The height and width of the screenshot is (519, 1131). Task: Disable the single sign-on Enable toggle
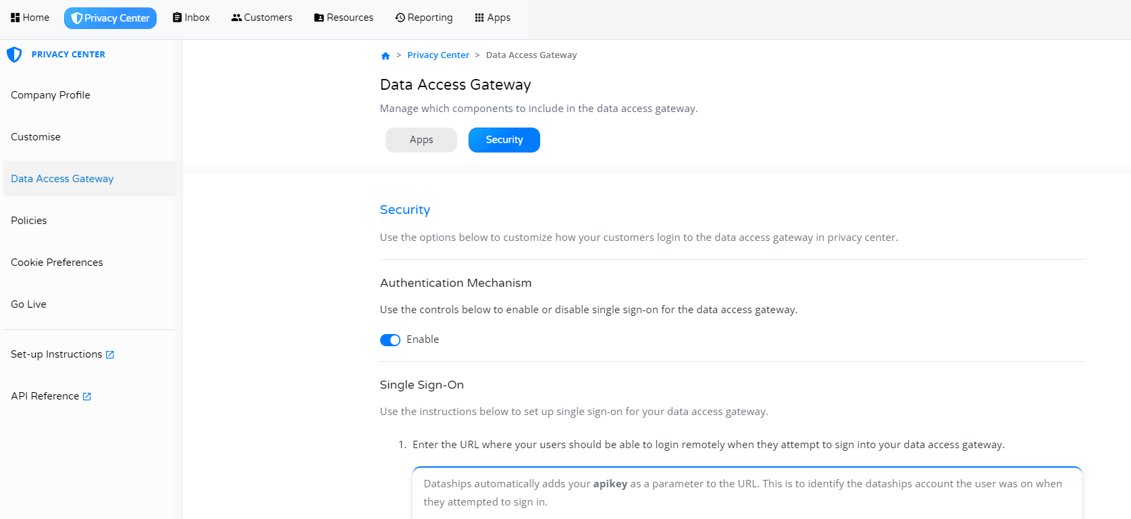390,340
